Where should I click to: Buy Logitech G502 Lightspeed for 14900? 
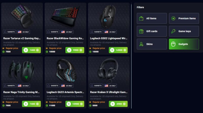(x=118, y=50)
